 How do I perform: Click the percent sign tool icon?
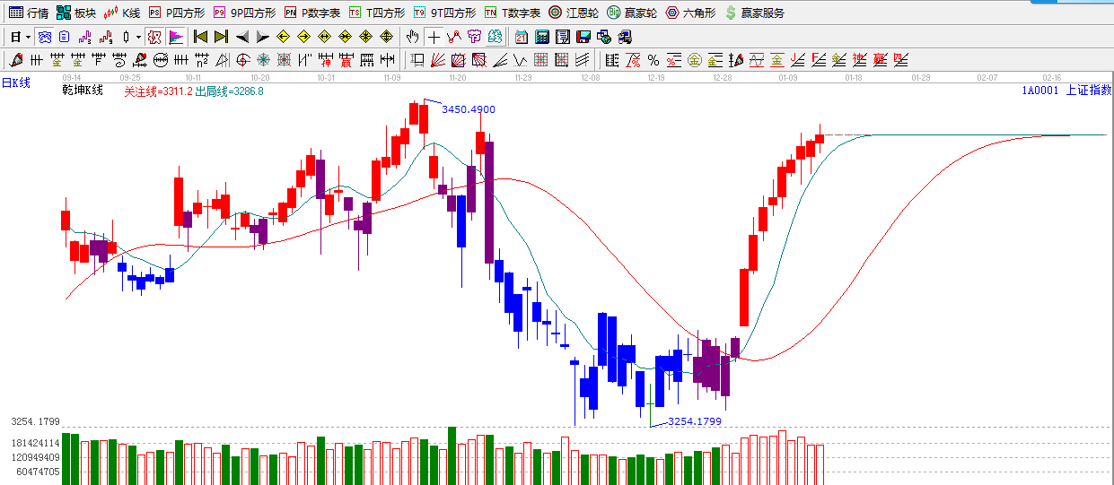point(653,60)
